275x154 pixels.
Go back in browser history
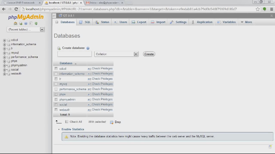pyautogui.click(x=4, y=9)
